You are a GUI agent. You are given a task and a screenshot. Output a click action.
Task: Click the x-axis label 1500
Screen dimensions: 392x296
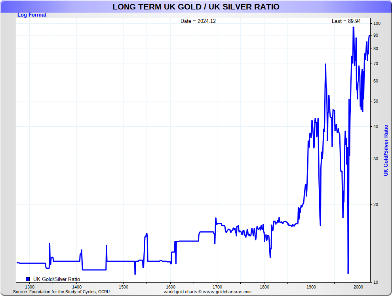pyautogui.click(x=124, y=287)
